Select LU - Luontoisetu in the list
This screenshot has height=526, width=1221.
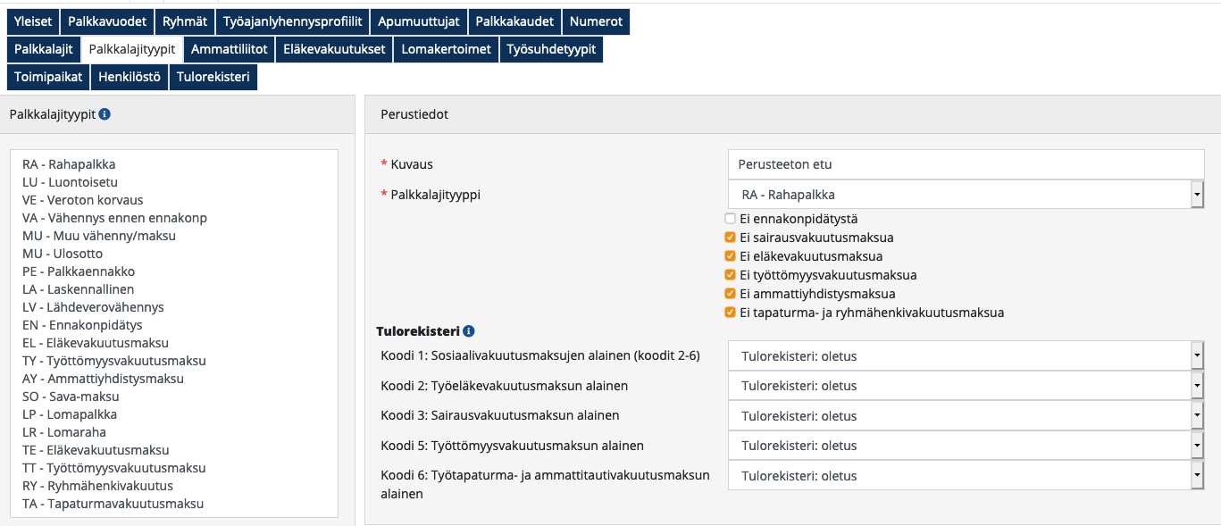[x=70, y=182]
